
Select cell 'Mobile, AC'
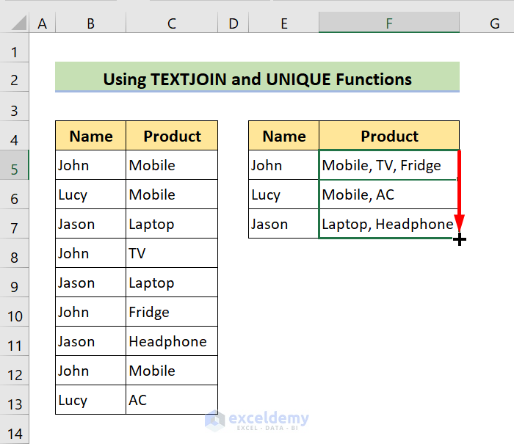pyautogui.click(x=389, y=194)
